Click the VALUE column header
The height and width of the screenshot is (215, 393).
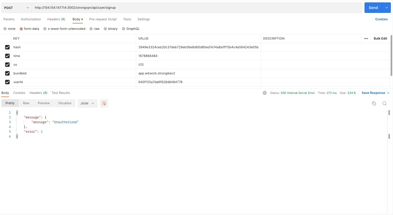click(x=143, y=39)
